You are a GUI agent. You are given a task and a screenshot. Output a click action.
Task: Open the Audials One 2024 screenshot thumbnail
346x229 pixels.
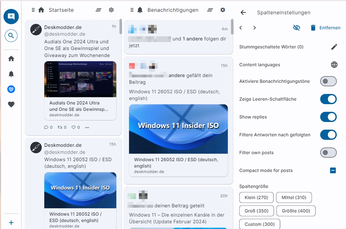80,79
